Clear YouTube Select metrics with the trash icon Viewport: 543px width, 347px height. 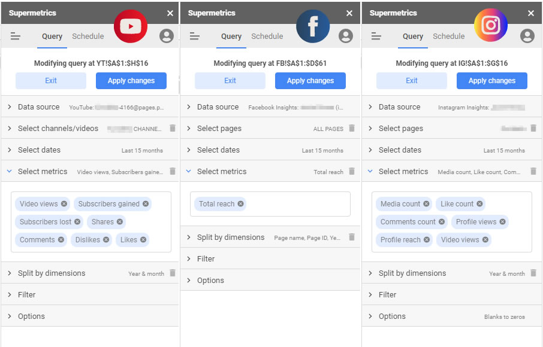tap(173, 171)
